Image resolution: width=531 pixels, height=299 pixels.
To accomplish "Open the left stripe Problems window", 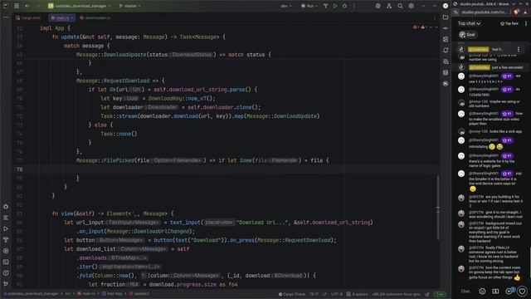I will click(6, 272).
